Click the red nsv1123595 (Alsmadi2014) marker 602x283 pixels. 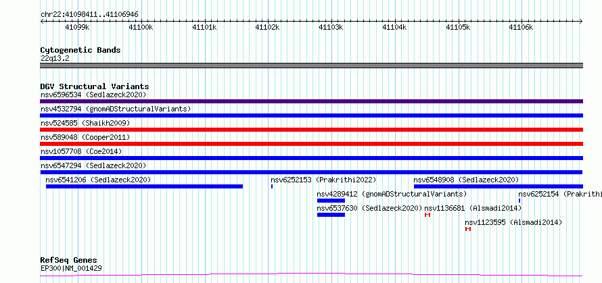point(467,229)
